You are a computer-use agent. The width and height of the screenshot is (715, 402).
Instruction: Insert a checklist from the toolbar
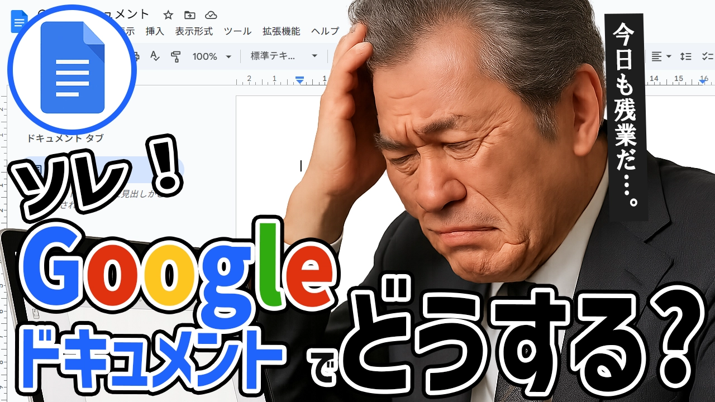(707, 56)
